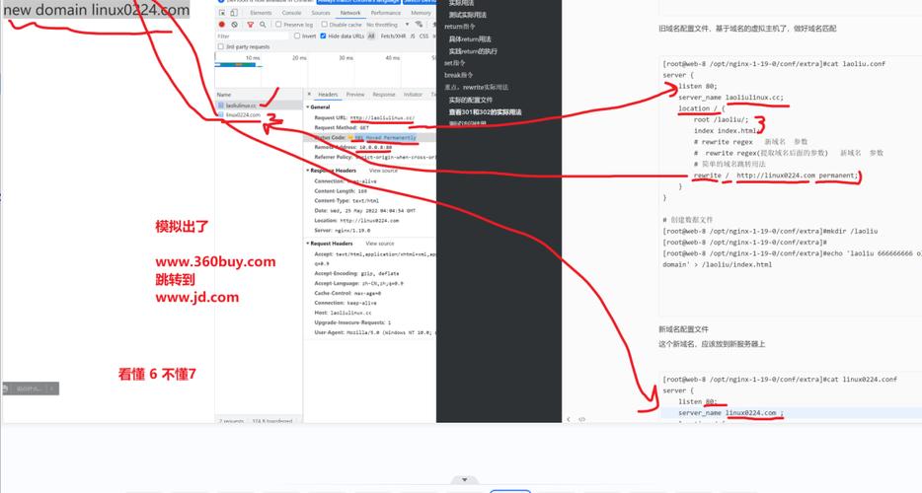This screenshot has width=922, height=493.
Task: Click the DevTools inspect element icon
Action: [x=222, y=13]
